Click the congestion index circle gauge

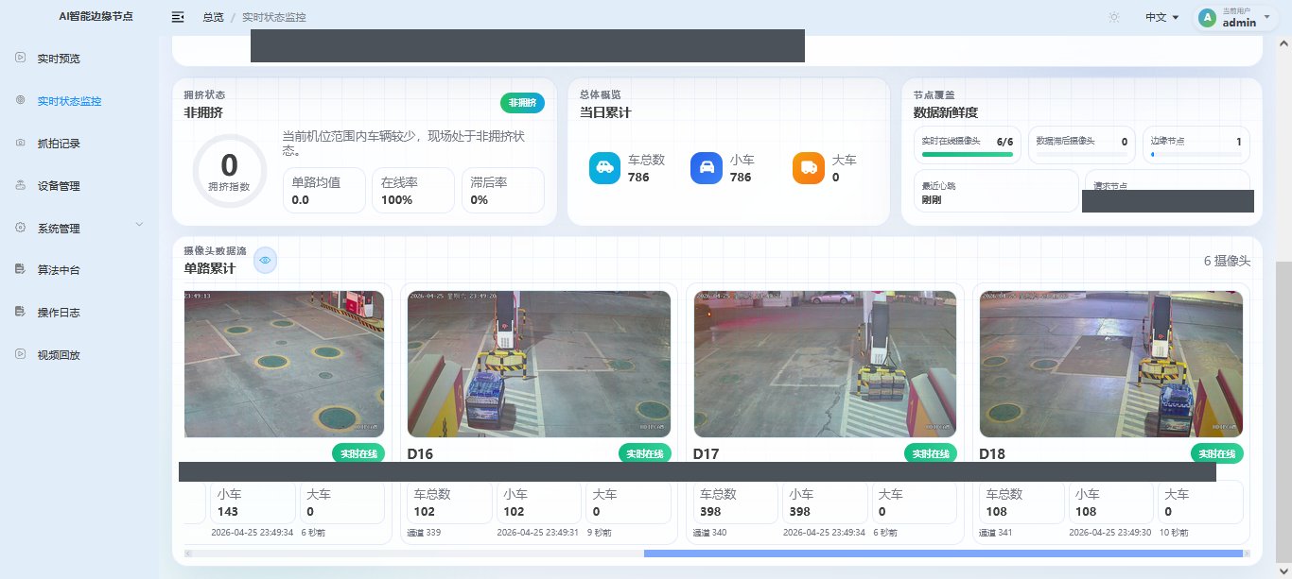coord(229,171)
